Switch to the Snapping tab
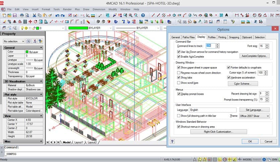The image size is (280, 162). tap(234, 37)
